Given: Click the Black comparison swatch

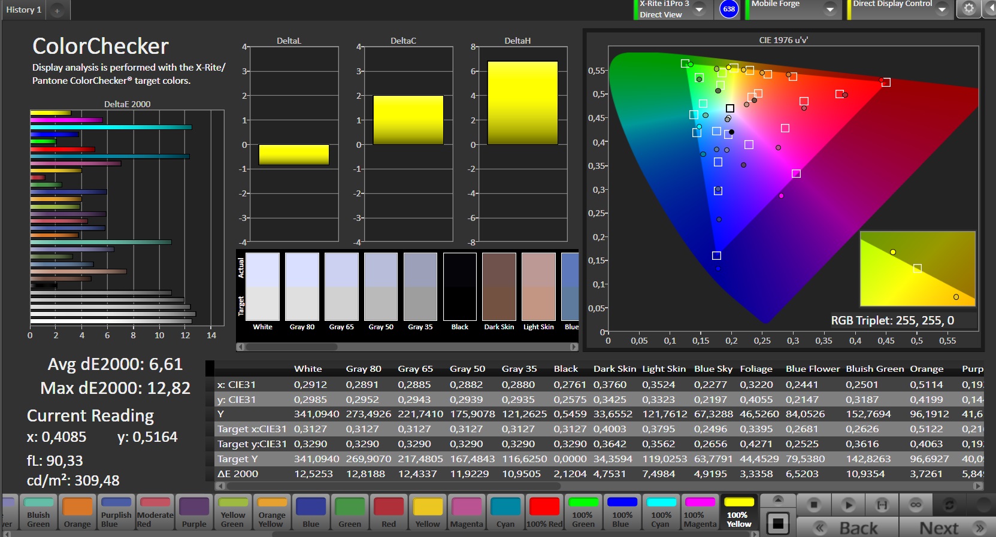Looking at the screenshot, I should (460, 287).
